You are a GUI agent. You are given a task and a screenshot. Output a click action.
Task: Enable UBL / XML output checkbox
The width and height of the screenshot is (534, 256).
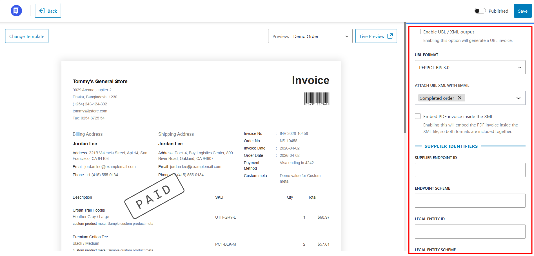pos(418,31)
